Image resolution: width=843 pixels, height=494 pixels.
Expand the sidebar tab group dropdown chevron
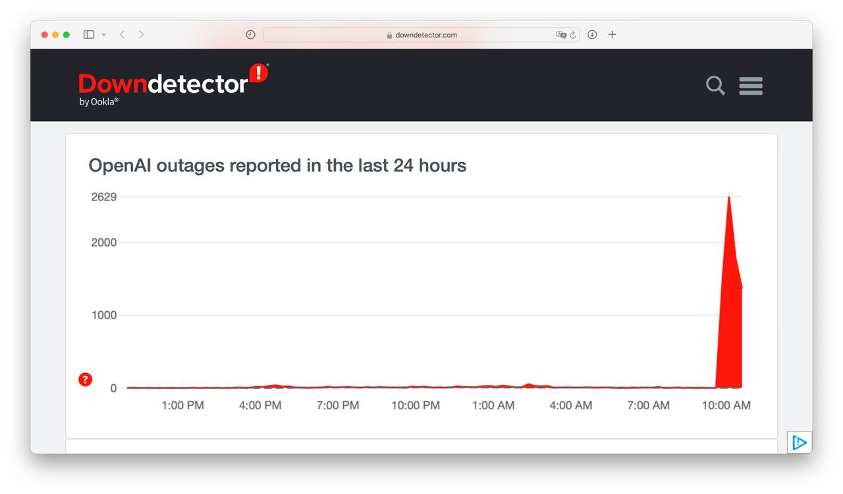point(103,35)
